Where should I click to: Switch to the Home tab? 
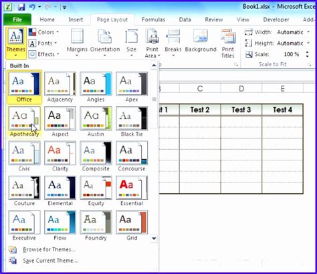(47, 19)
